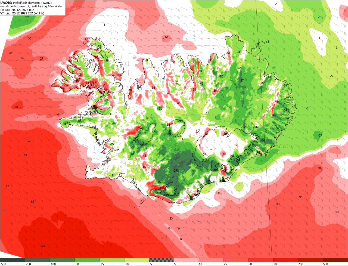The width and height of the screenshot is (348, 266).
Task: Click the '89' value over the ocean
Action: [x=33, y=202]
